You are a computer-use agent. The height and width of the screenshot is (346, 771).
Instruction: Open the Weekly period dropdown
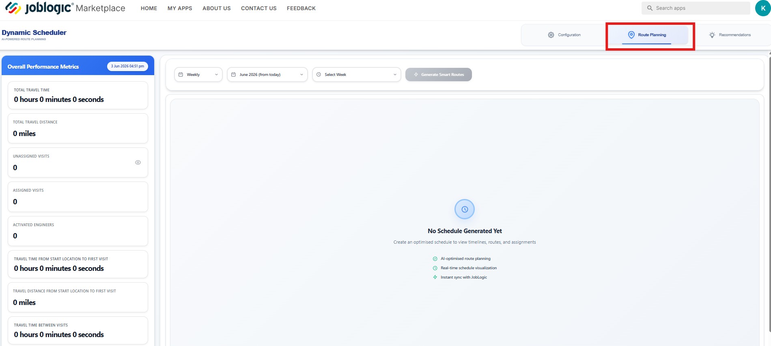pyautogui.click(x=198, y=75)
